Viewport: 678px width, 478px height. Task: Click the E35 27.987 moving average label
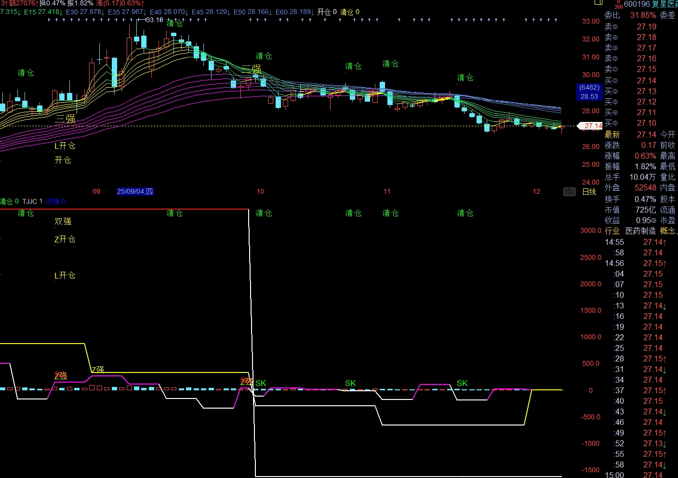point(127,12)
